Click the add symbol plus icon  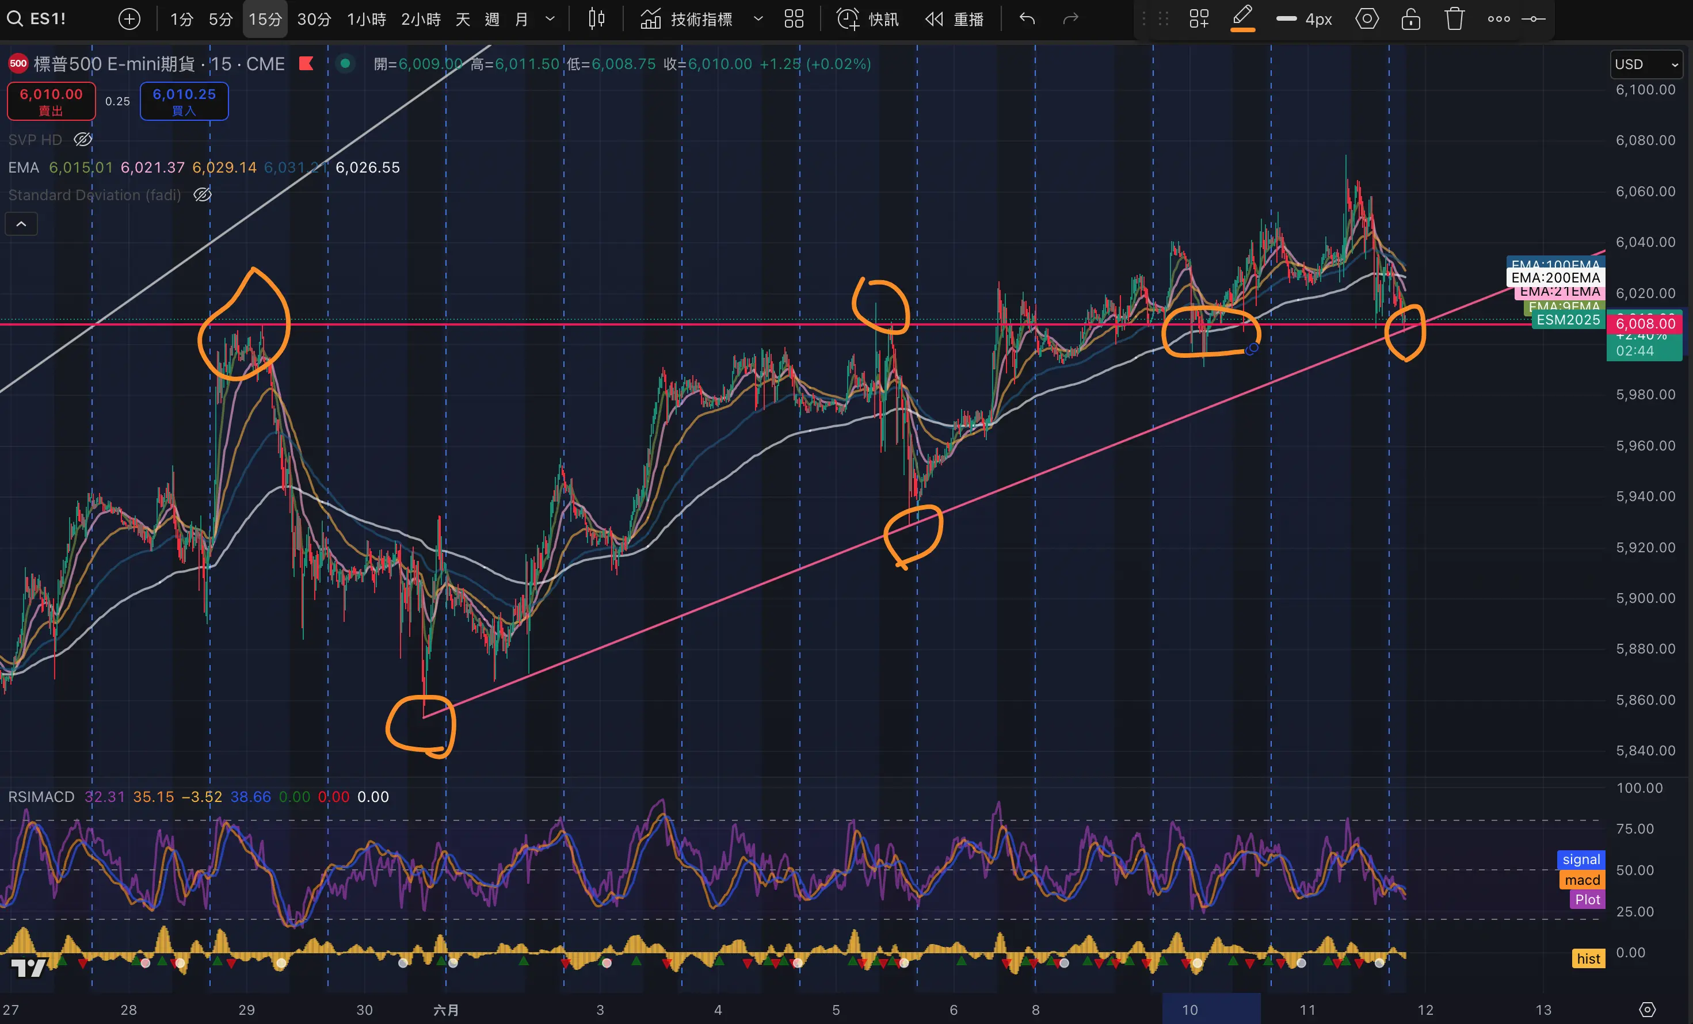click(x=129, y=18)
